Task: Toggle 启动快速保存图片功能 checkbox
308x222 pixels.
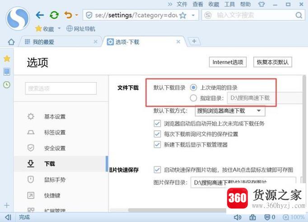Action: (x=157, y=170)
